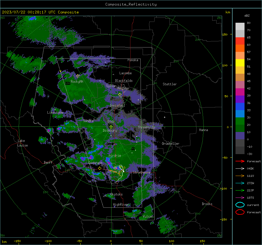Screen dimensions: 262x245
Task: Choose the cyan 27ZW arrow legend icon
Action: point(240,183)
